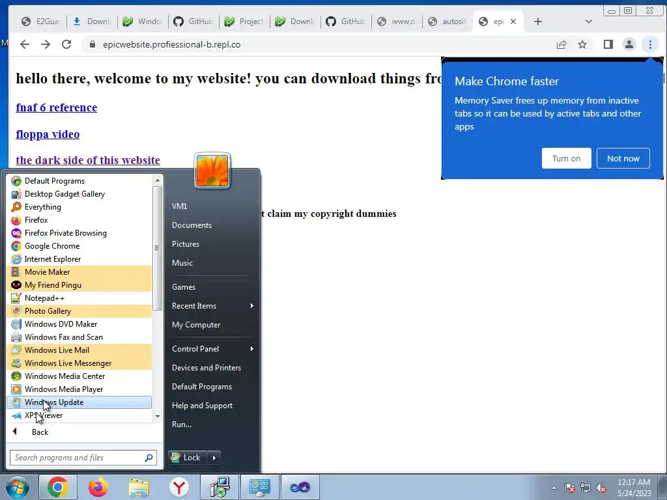
Task: Open Yandex browser on the taskbar
Action: coord(179,487)
